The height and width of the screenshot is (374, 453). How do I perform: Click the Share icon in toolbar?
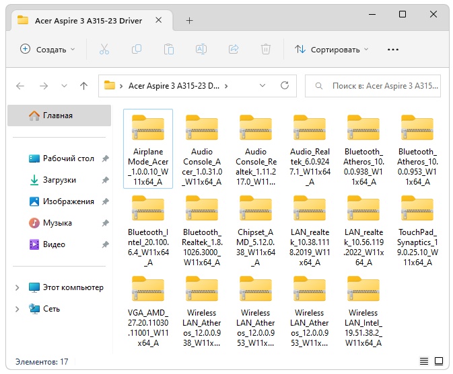point(234,49)
